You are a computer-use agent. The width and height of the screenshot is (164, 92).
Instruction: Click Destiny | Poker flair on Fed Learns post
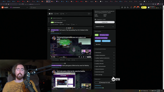pyautogui.click(x=55, y=30)
